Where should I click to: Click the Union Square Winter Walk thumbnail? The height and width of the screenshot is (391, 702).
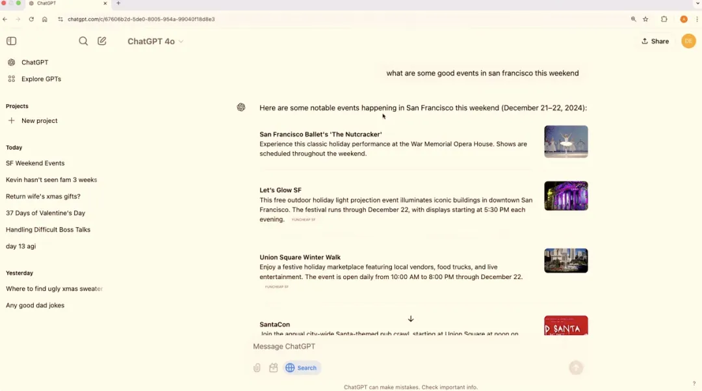[566, 260]
